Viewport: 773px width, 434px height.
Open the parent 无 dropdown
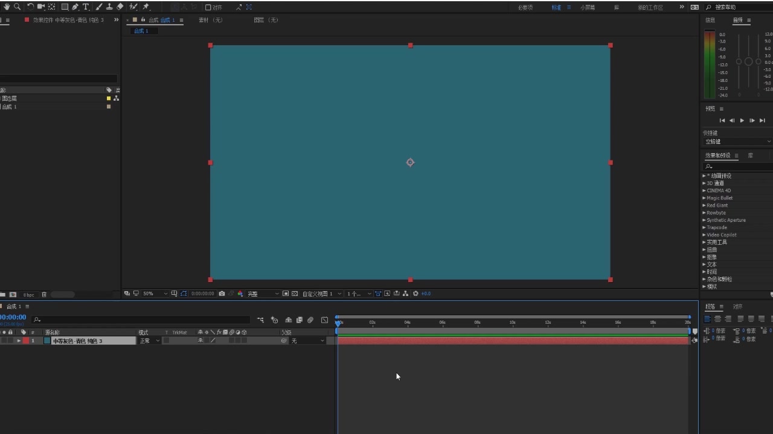click(x=308, y=341)
